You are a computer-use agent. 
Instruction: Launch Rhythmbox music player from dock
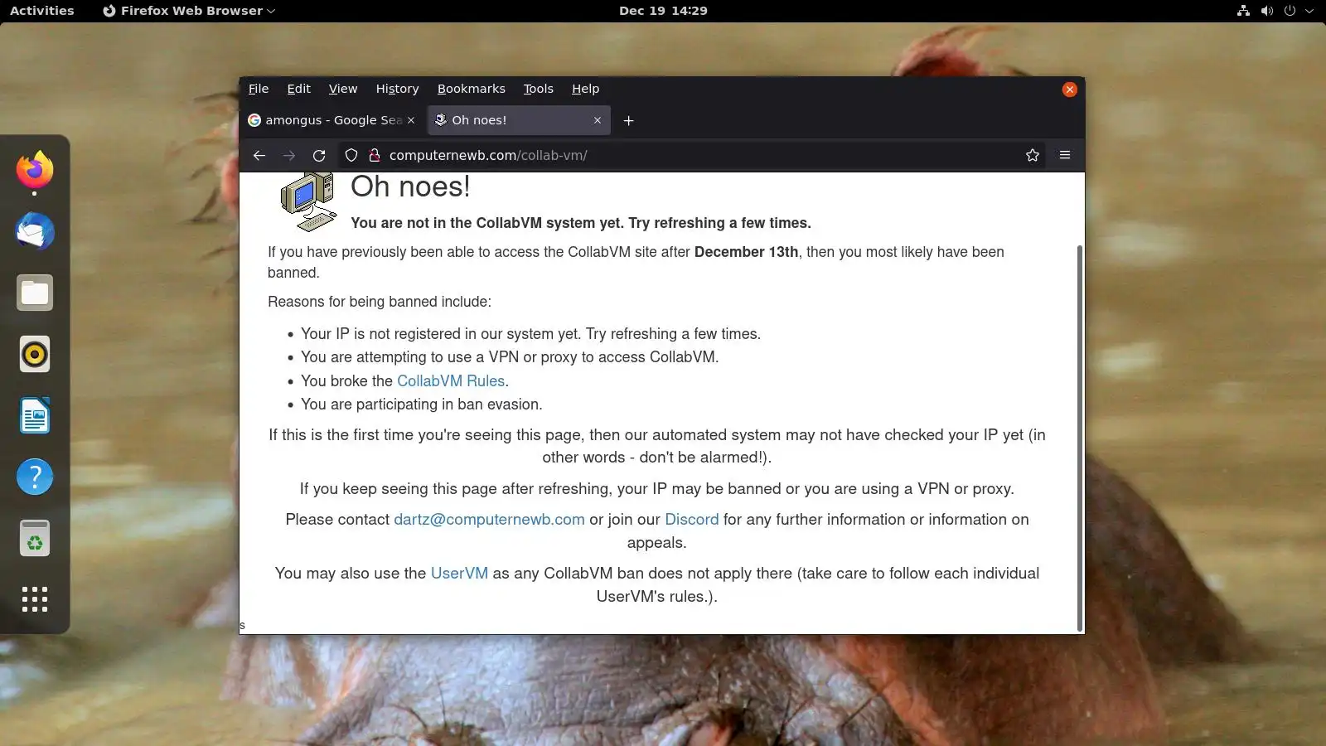pyautogui.click(x=35, y=354)
